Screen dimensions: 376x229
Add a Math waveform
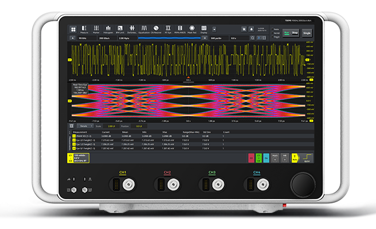click(x=275, y=158)
